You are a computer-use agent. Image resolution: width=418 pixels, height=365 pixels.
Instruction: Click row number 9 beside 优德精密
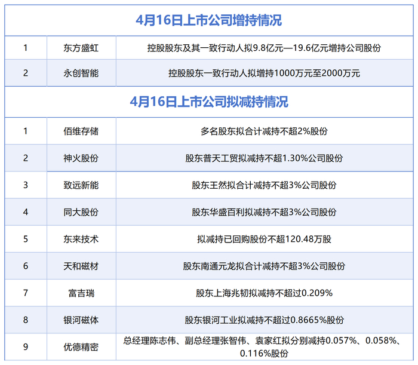pos(26,347)
